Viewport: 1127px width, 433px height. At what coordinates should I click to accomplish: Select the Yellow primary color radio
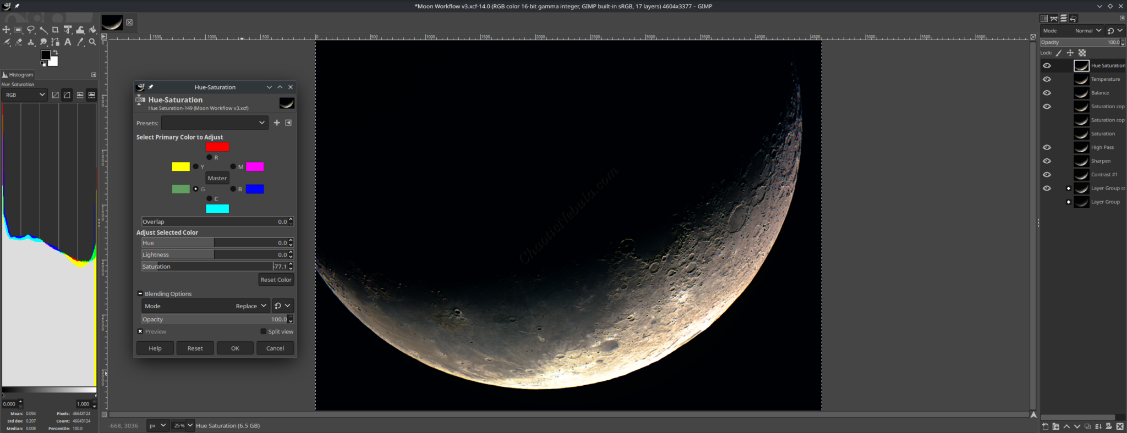(x=195, y=166)
